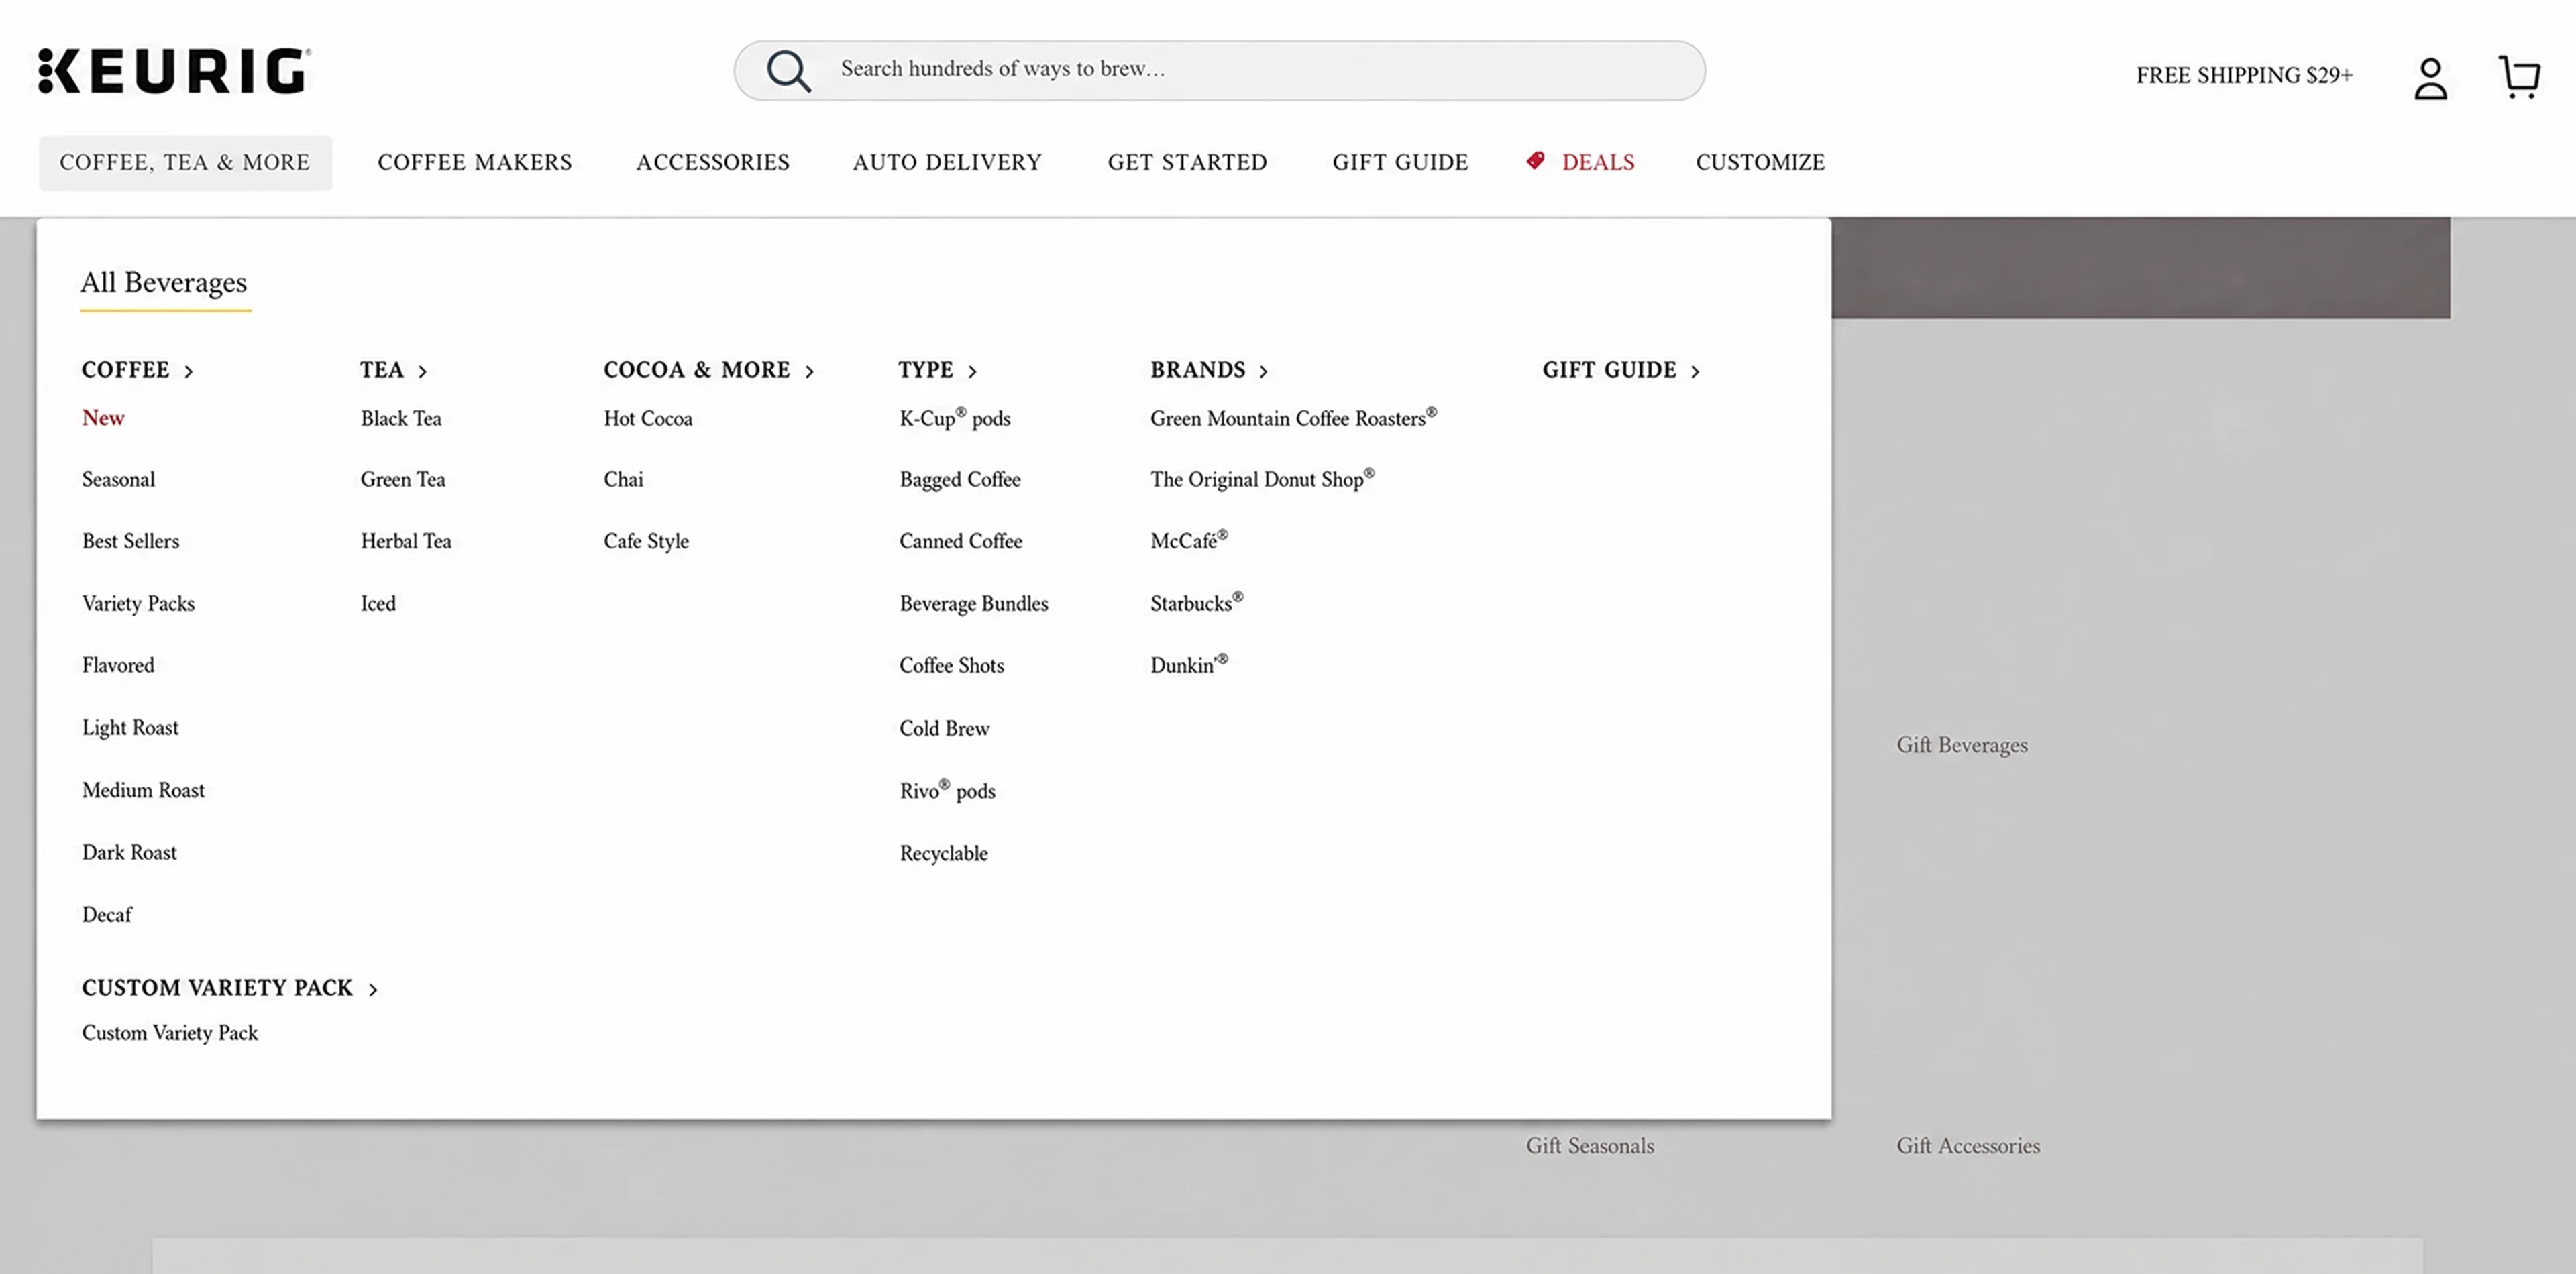Screen dimensions: 2576x1274
Task: Open the Coffee, Tea & More menu
Action: (x=185, y=162)
